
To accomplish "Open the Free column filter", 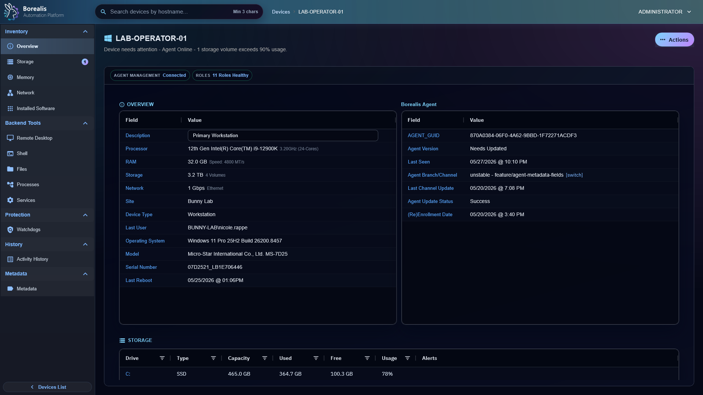I will click(x=367, y=358).
